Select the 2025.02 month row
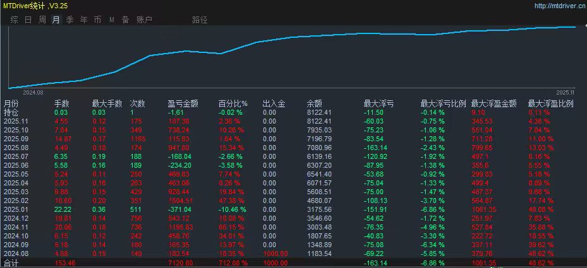The width and height of the screenshot is (587, 268). 293,201
